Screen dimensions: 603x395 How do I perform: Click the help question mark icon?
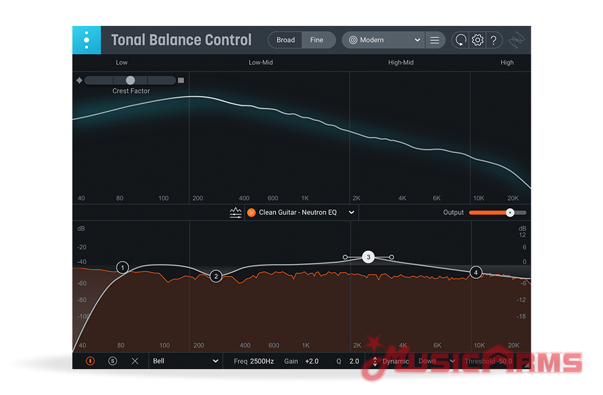pos(494,40)
